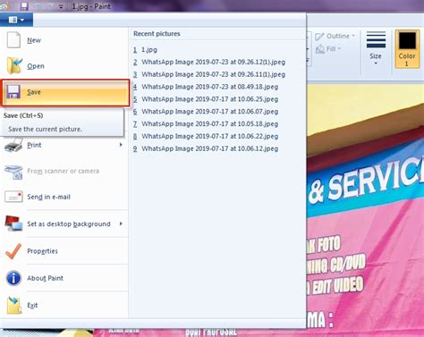The height and width of the screenshot is (337, 424).
Task: Open the Properties menu entry
Action: click(64, 251)
